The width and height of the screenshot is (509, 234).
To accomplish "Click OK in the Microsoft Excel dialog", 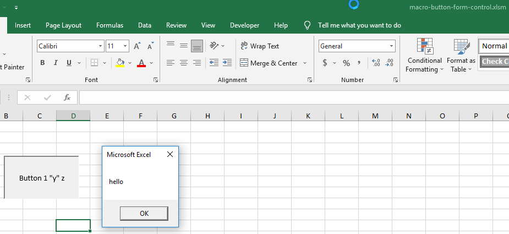I will click(144, 214).
